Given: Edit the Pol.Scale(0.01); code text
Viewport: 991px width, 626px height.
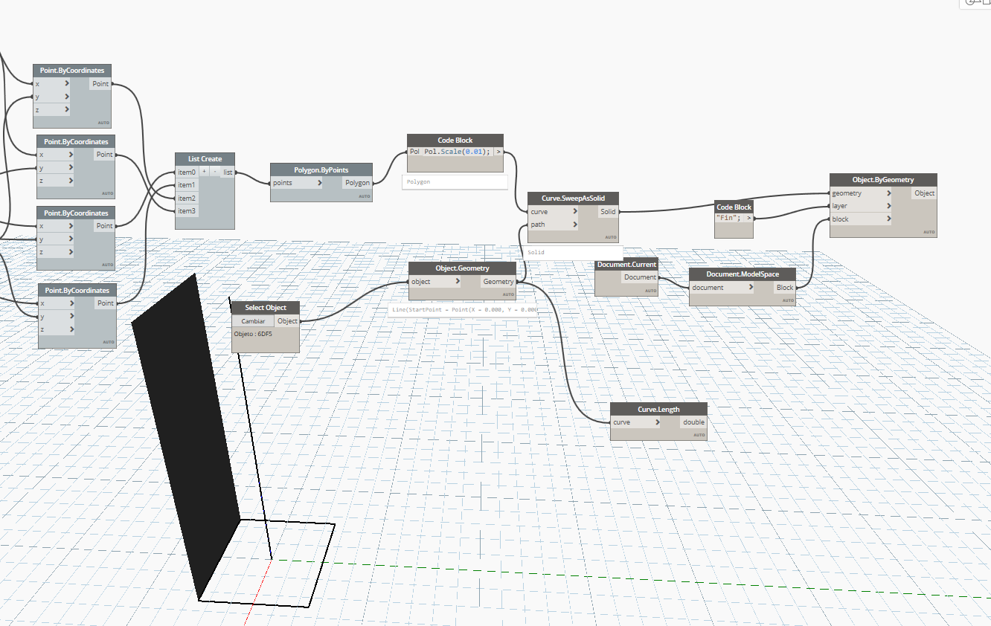Looking at the screenshot, I should coord(457,152).
